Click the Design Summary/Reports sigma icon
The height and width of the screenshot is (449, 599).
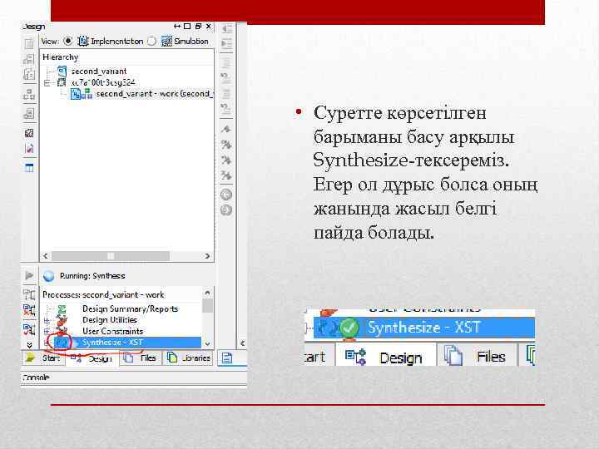pos(62,308)
